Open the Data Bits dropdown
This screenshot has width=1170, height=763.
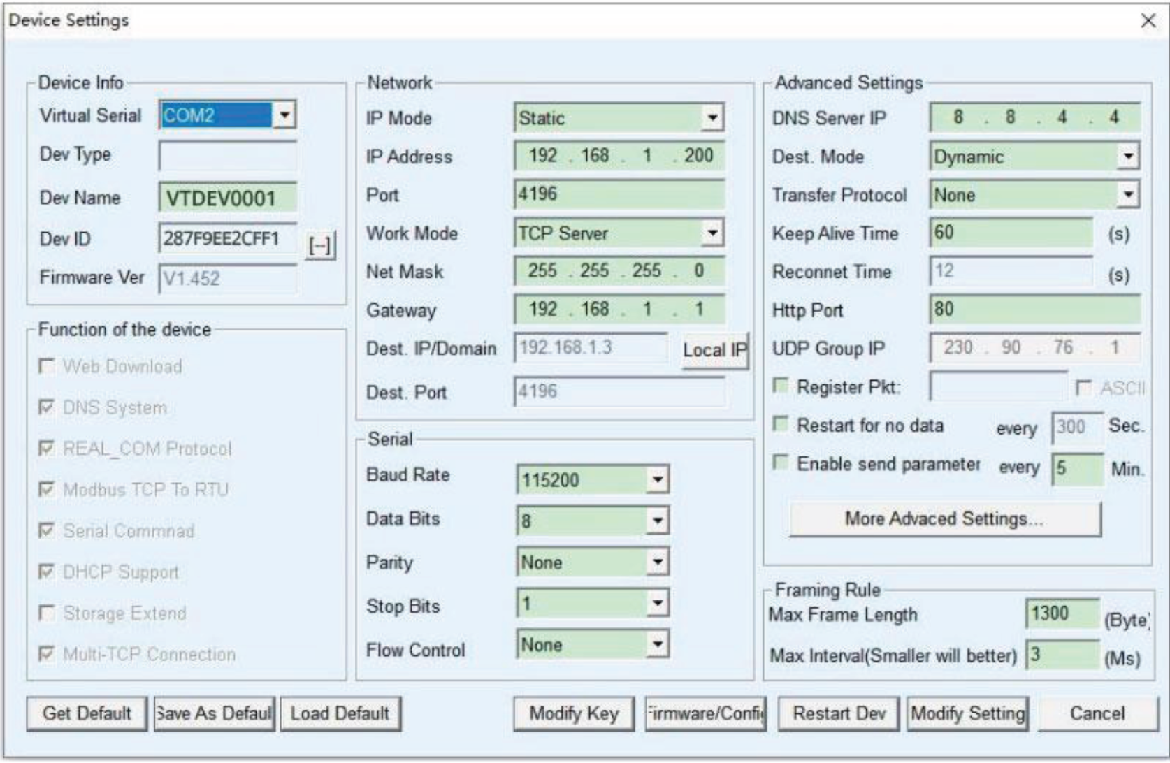658,521
